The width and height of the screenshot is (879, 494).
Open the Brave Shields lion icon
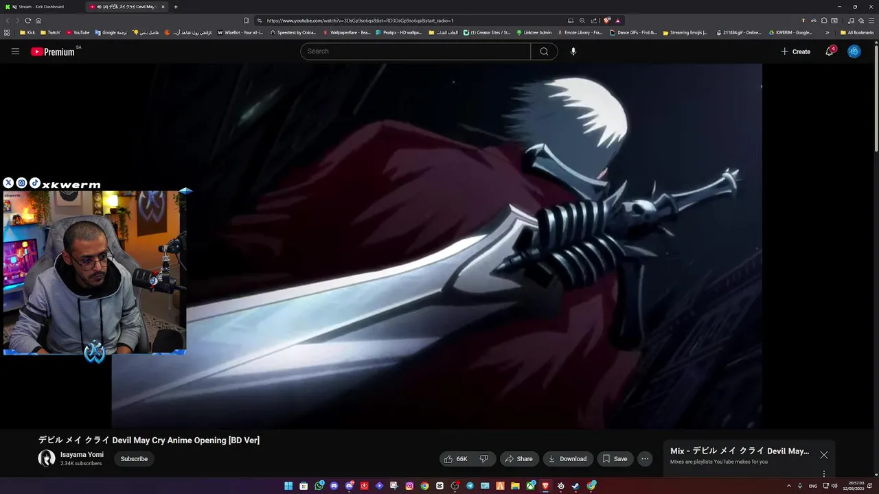(x=607, y=21)
